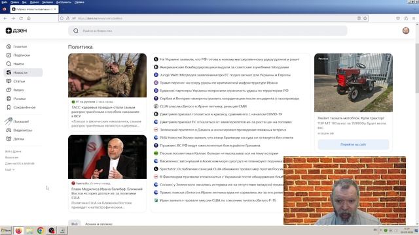Open the Новости sidebar section
The height and width of the screenshot is (235, 419).
[x=24, y=72]
